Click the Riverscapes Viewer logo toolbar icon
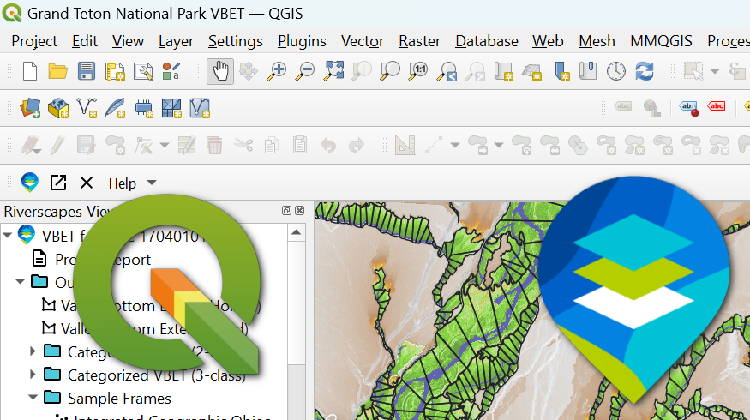Image resolution: width=750 pixels, height=420 pixels. pos(30,183)
